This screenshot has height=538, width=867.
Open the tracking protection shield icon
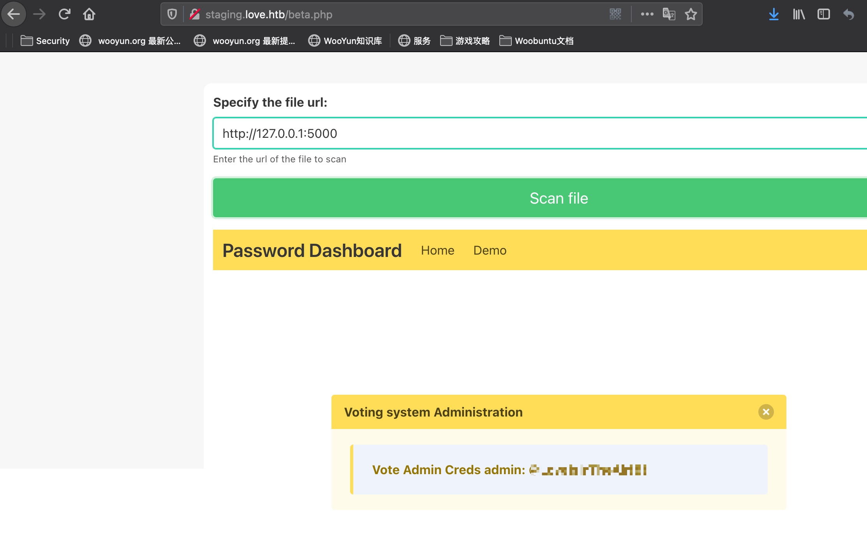pyautogui.click(x=172, y=14)
